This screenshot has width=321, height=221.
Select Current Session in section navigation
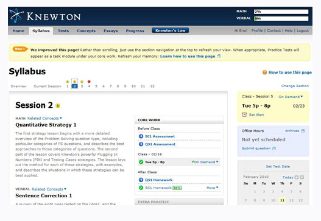(48, 86)
